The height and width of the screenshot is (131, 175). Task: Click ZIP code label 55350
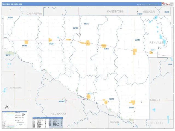click(x=167, y=12)
